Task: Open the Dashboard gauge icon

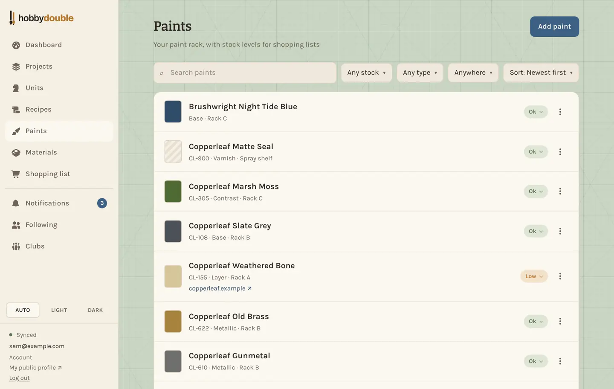Action: pos(16,45)
